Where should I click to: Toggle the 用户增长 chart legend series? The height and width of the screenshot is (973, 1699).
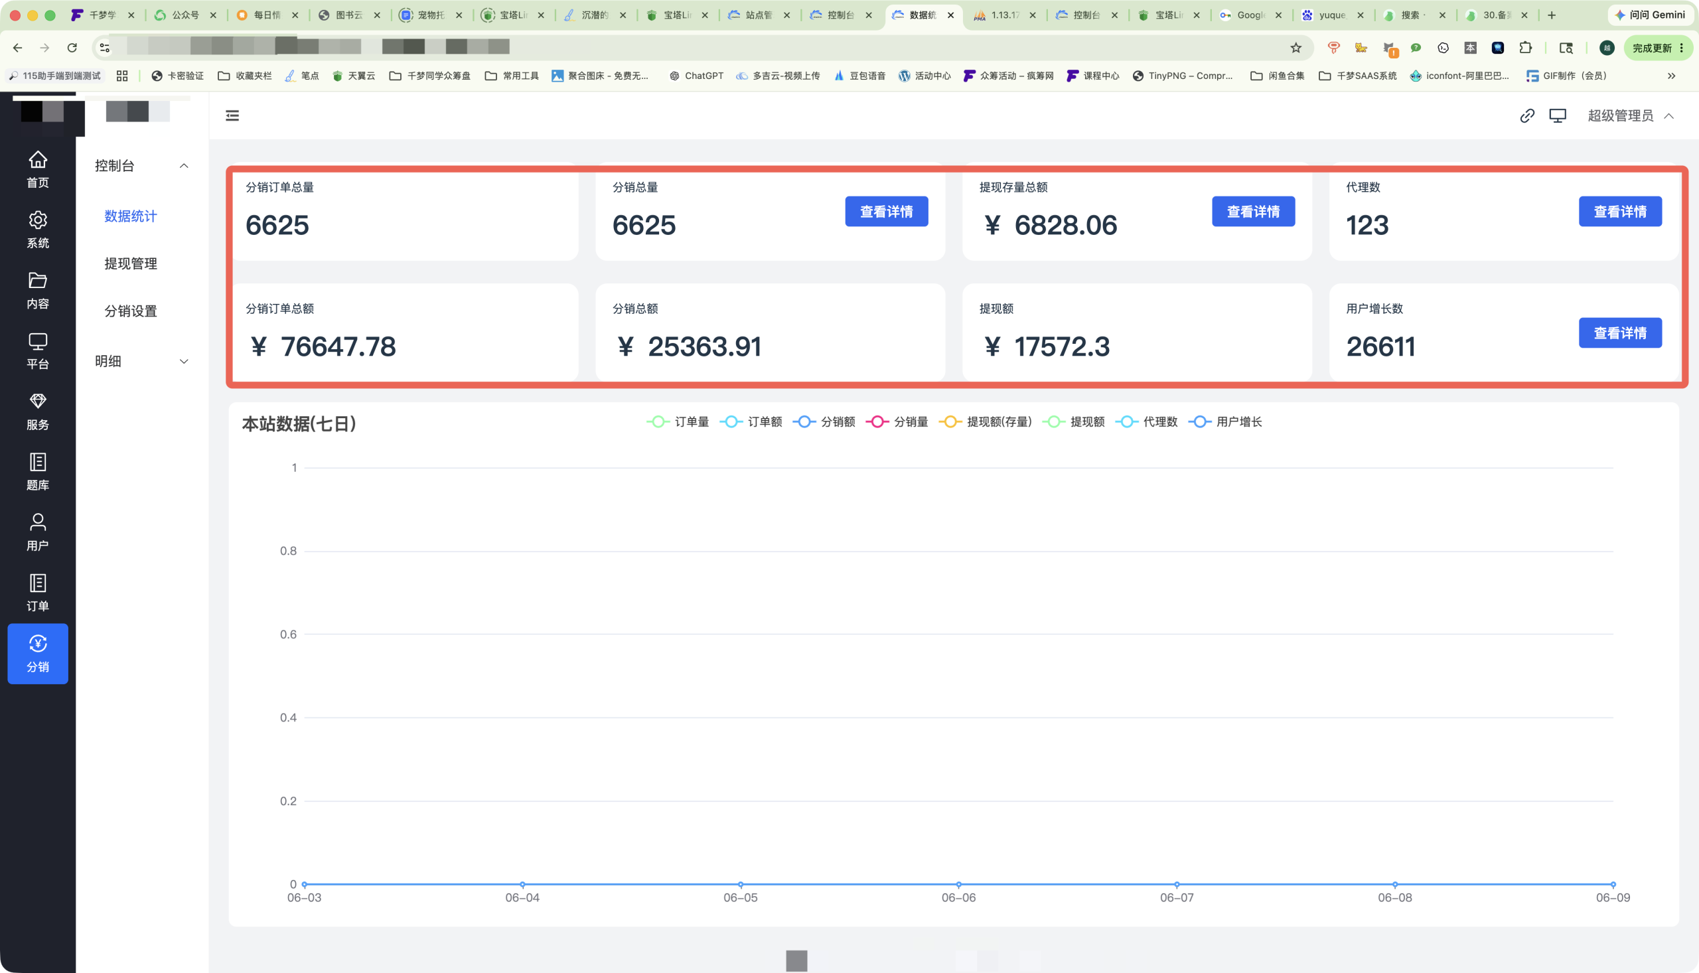coord(1224,421)
